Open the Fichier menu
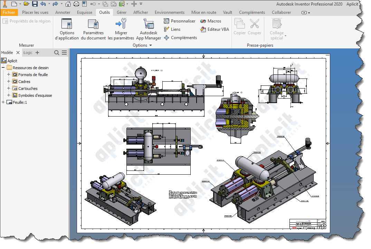The height and width of the screenshot is (249, 371). pyautogui.click(x=9, y=12)
